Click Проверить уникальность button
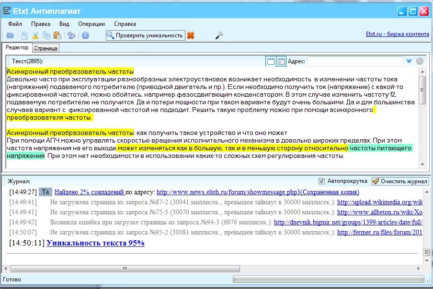This screenshot has height=289, width=433. [145, 35]
